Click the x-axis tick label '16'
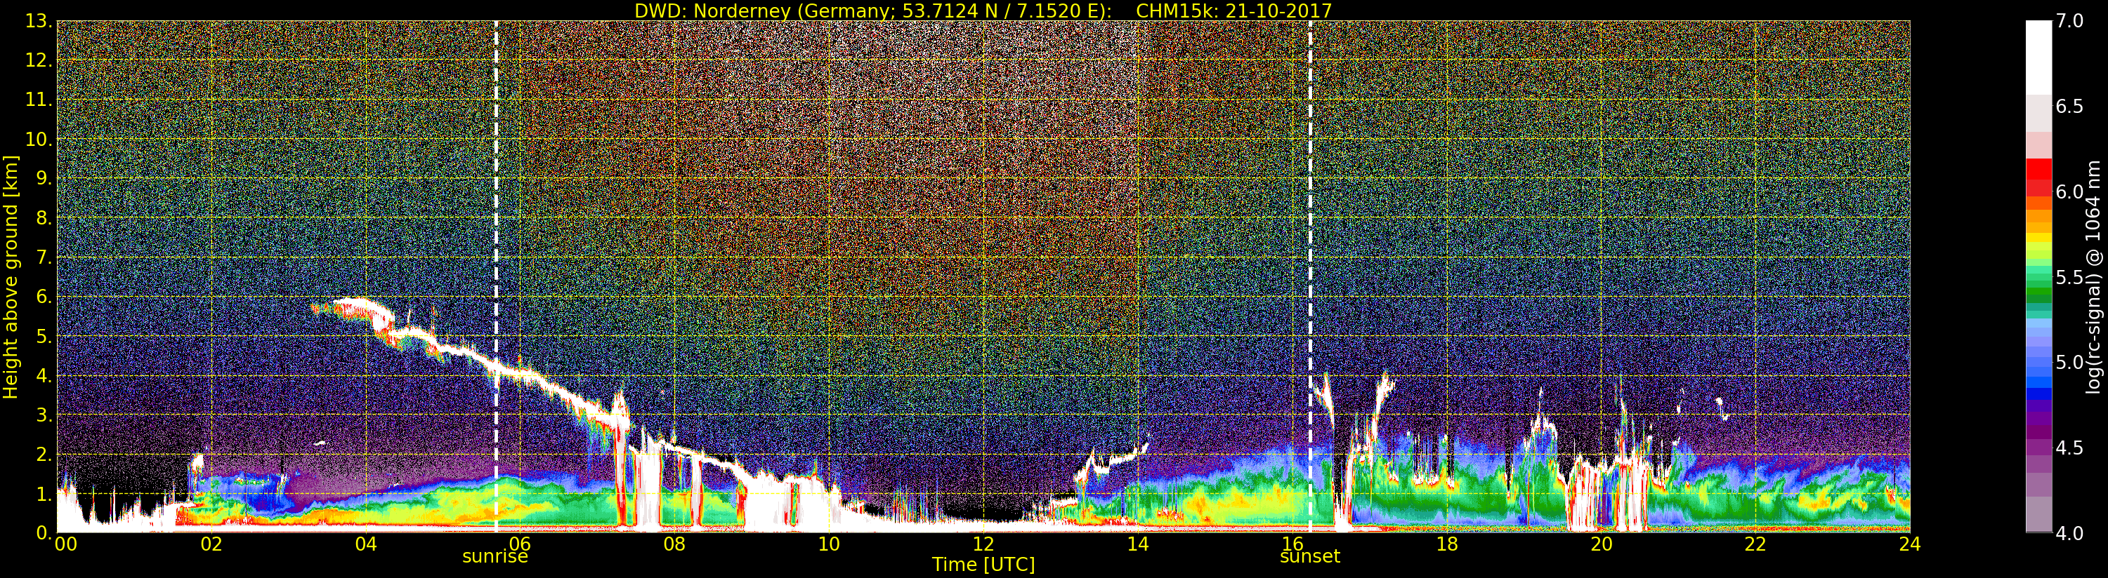Image resolution: width=2108 pixels, height=578 pixels. tap(1292, 544)
